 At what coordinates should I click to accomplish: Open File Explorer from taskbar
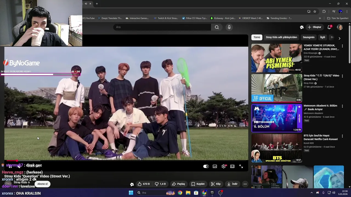click(188, 193)
